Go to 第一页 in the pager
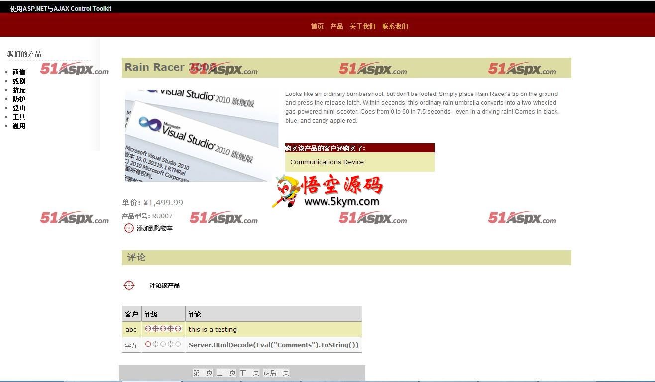 (x=203, y=373)
